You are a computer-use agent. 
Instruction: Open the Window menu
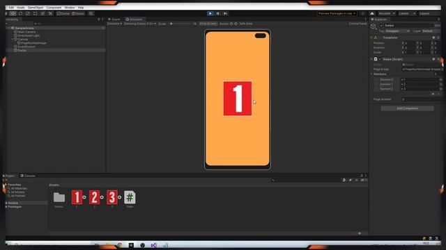70,8
